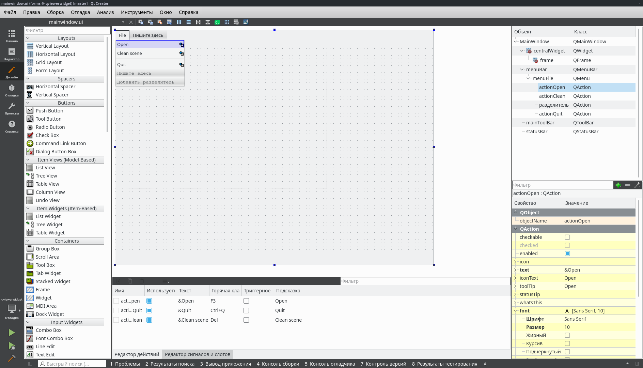Lay out selection in a grid
This screenshot has height=368, width=643.
click(x=227, y=22)
